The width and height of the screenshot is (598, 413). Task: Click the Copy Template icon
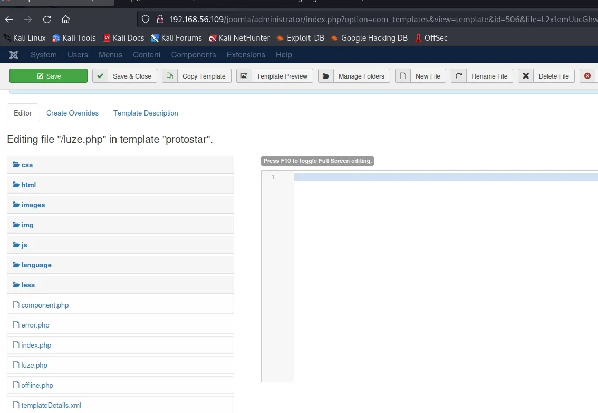pos(170,76)
